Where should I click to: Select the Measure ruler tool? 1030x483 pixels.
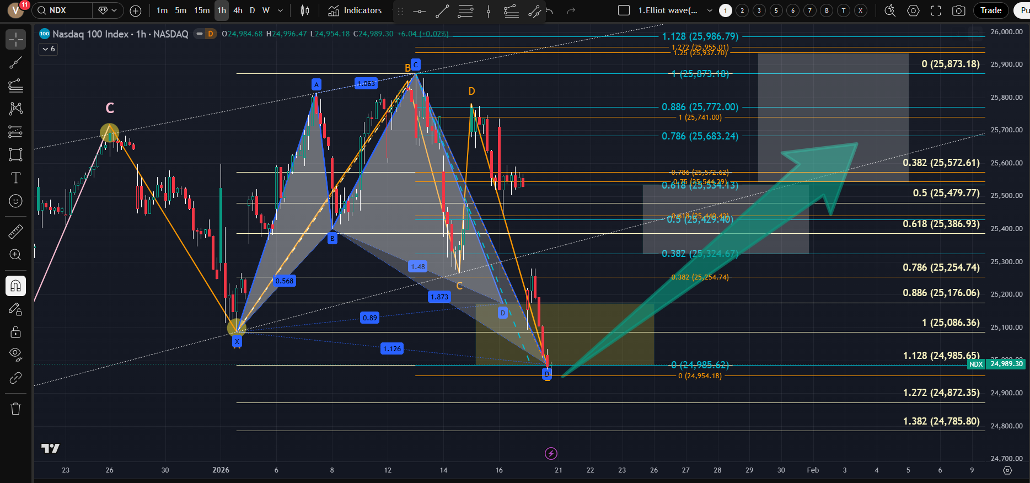tap(15, 232)
